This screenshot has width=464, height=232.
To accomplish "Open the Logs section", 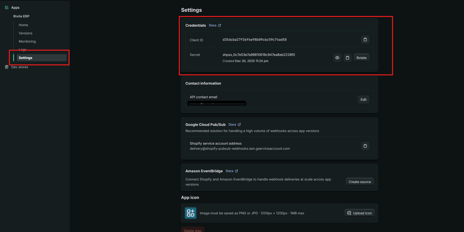I will [23, 49].
